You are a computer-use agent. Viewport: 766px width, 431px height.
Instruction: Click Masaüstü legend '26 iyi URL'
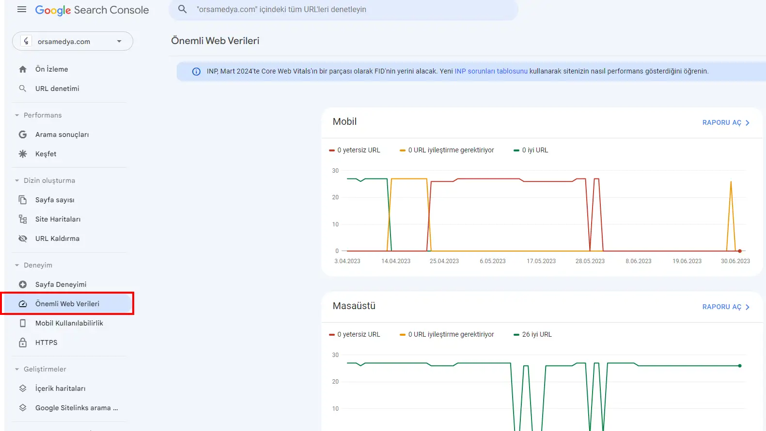[x=532, y=335]
